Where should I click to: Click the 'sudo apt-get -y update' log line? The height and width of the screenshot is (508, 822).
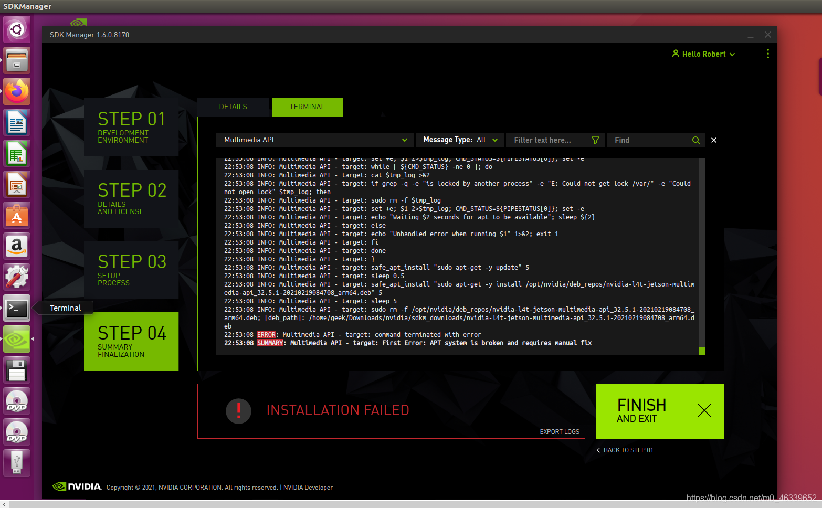pos(377,268)
